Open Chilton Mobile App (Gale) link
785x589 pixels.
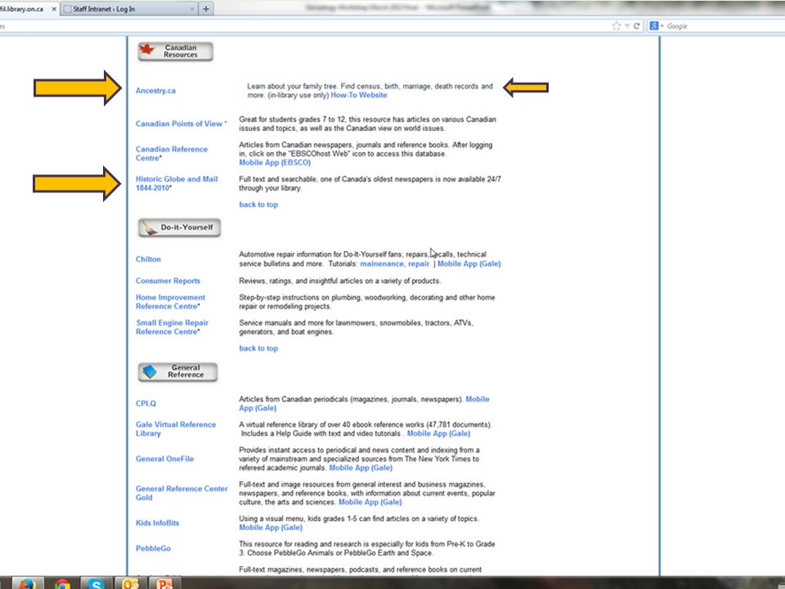click(469, 264)
